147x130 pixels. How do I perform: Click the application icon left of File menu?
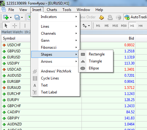(x=4, y=10)
